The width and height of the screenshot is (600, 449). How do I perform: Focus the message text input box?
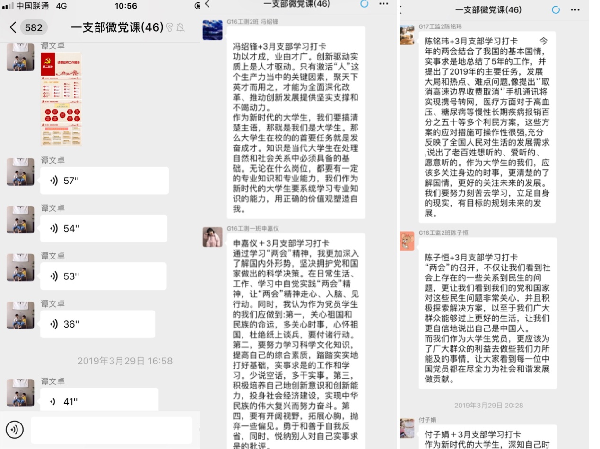(112, 430)
